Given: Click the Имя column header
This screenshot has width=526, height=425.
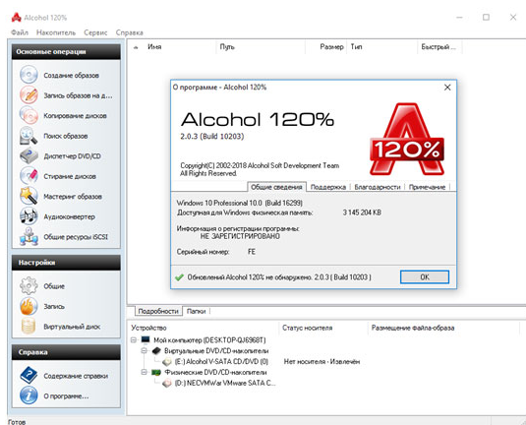Looking at the screenshot, I should 180,47.
